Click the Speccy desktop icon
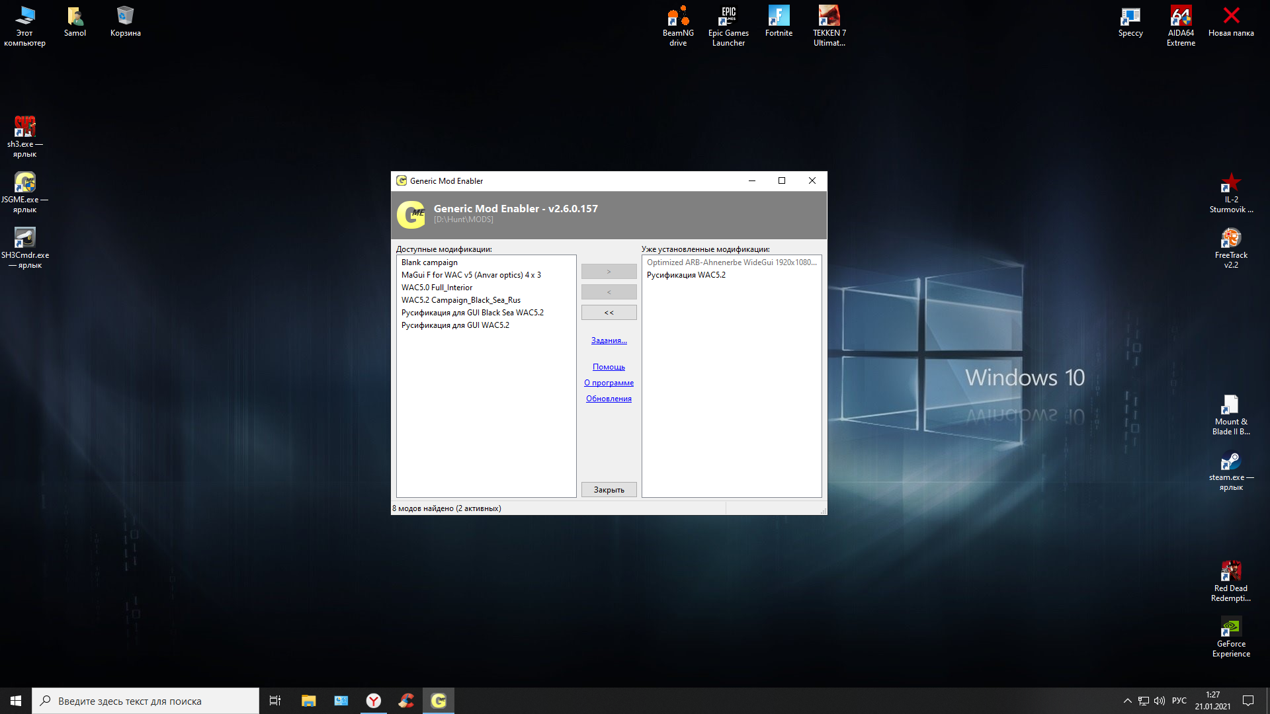The width and height of the screenshot is (1270, 714). click(1130, 21)
